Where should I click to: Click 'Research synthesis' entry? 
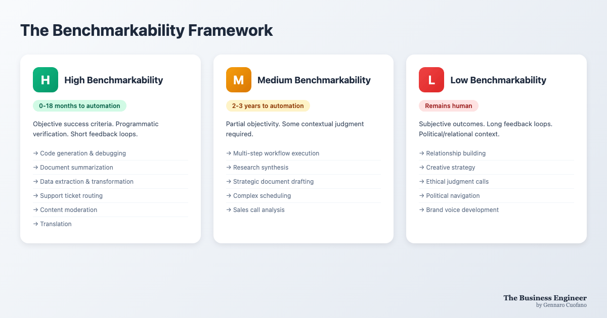tap(303, 168)
